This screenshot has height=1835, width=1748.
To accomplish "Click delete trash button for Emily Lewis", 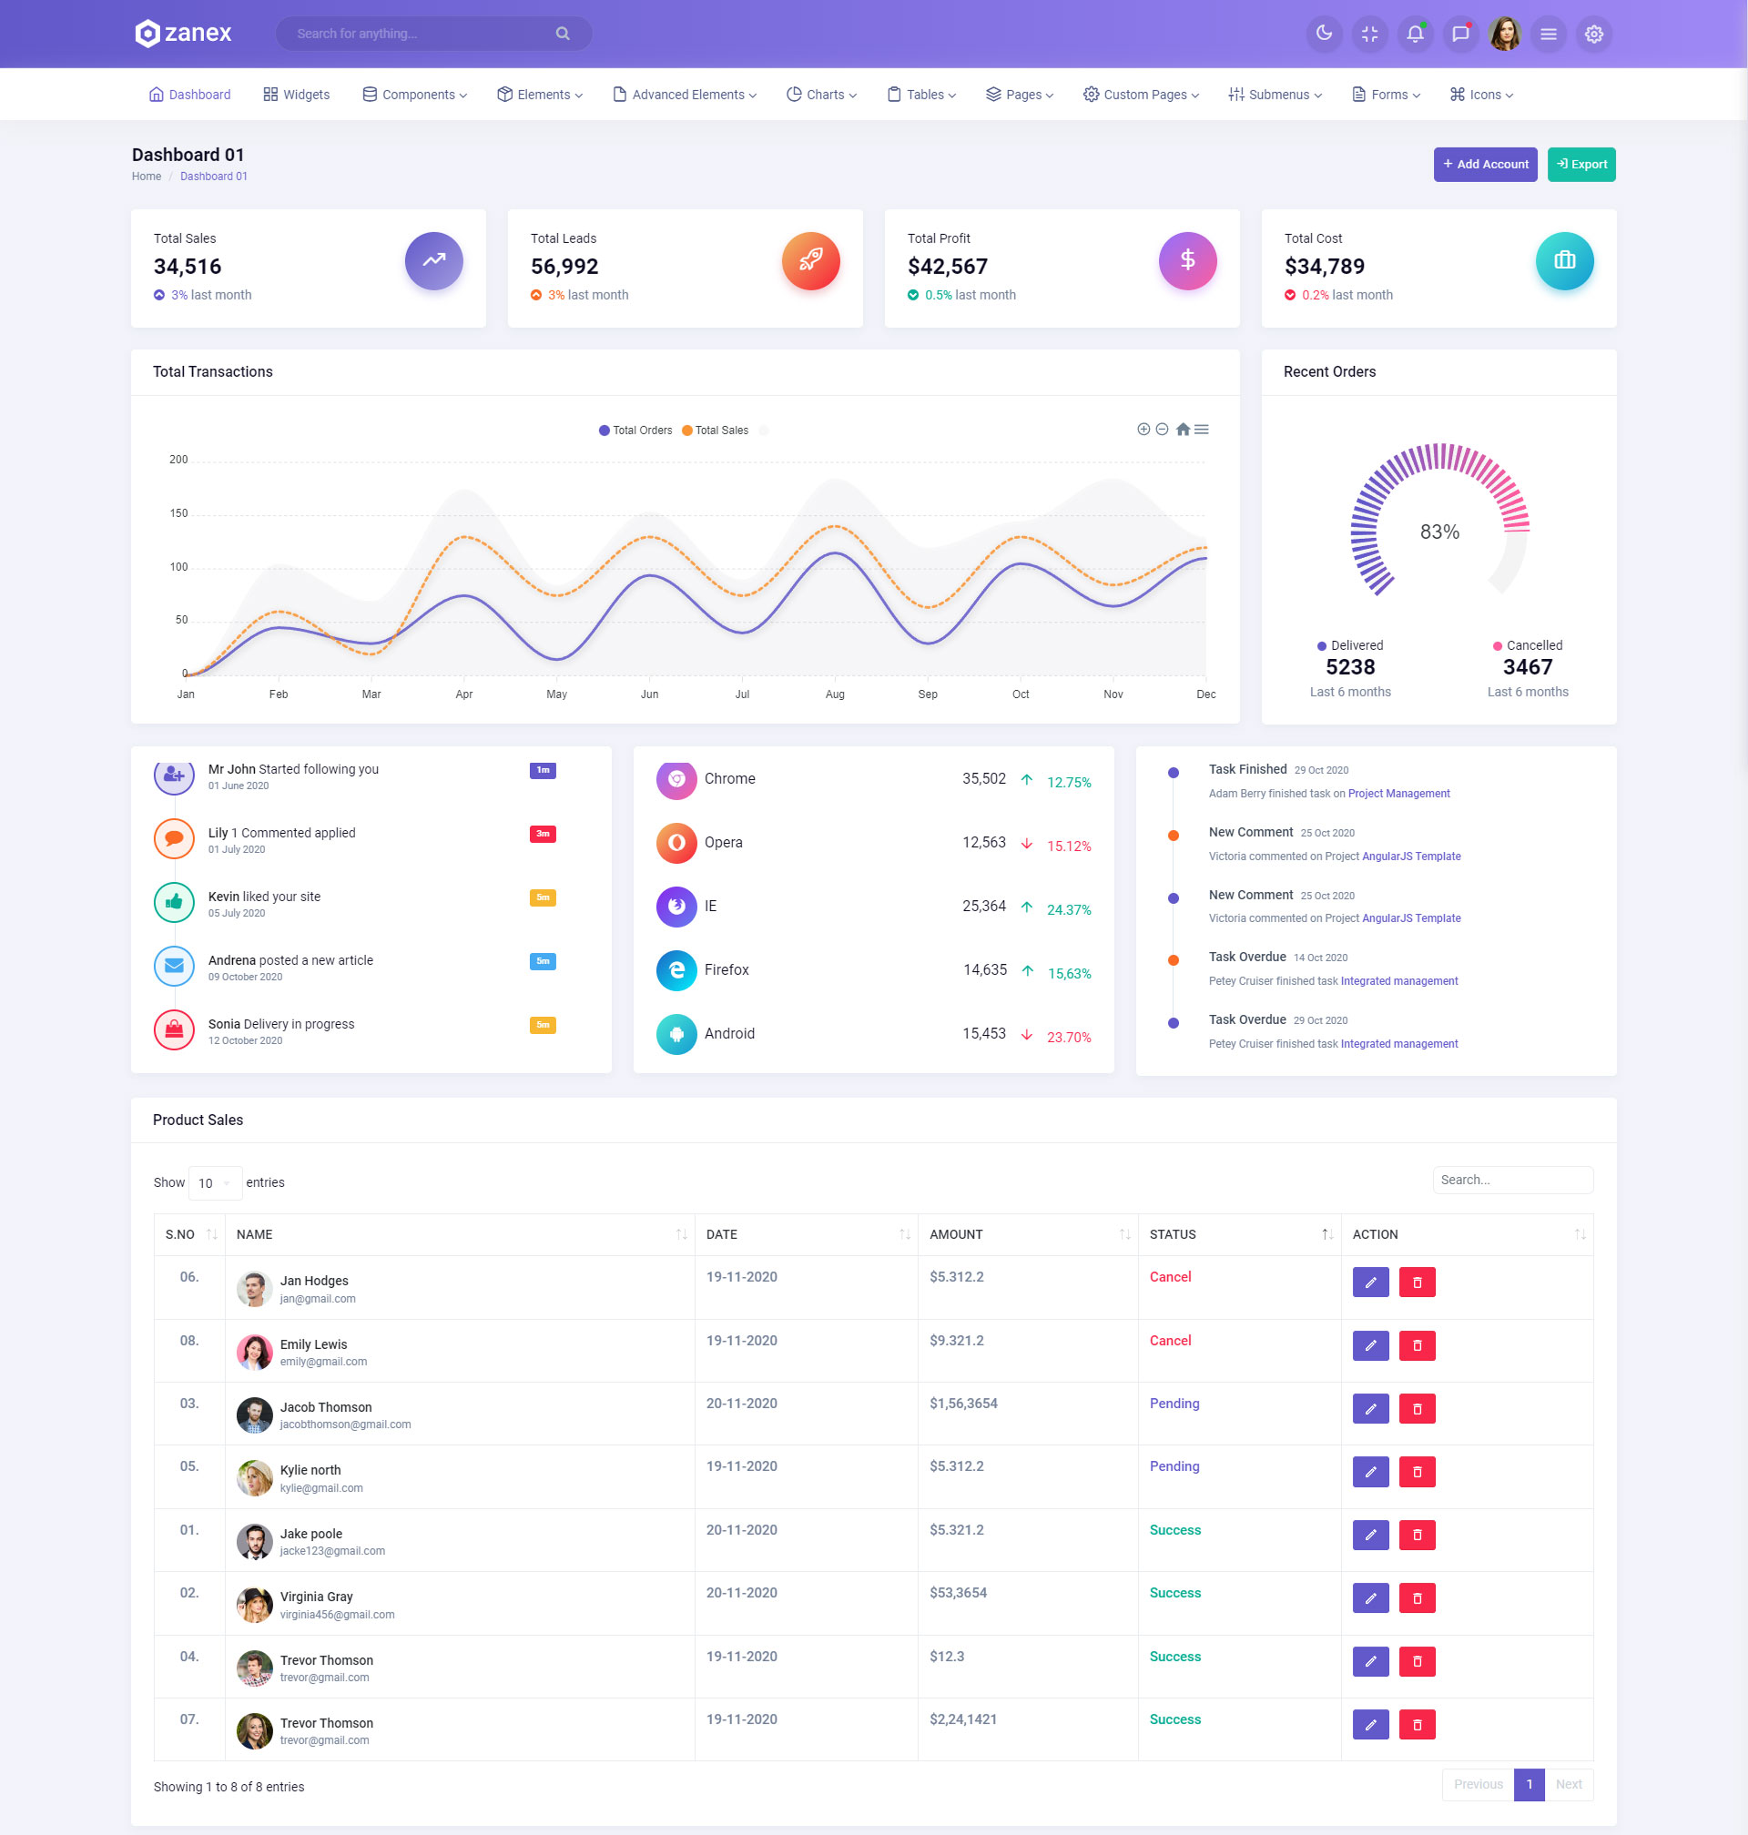I will (1417, 1346).
